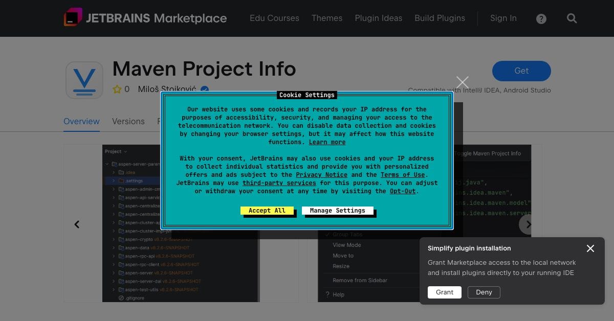
Task: Dismiss the Simplify plugin installation popup
Action: [x=590, y=248]
